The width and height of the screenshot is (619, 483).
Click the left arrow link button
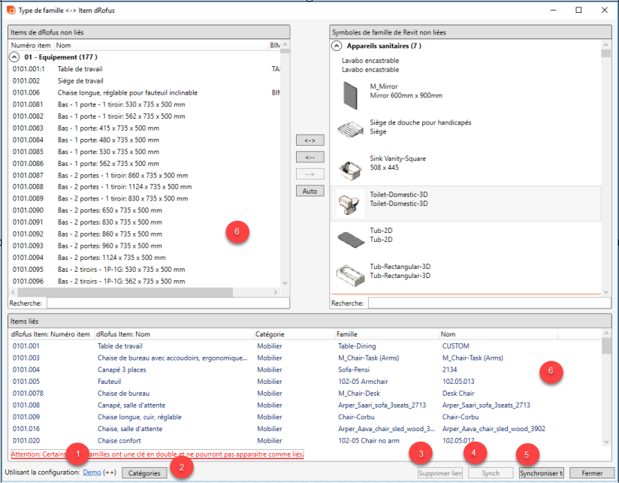(x=309, y=157)
